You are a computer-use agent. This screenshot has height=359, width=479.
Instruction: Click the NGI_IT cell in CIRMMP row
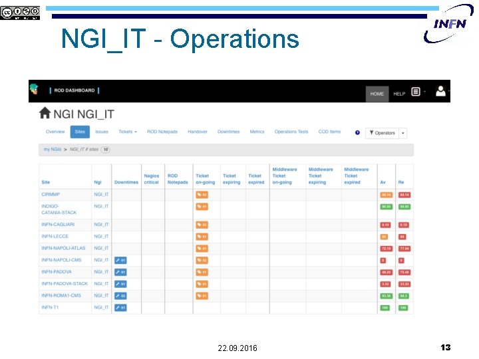coord(101,194)
